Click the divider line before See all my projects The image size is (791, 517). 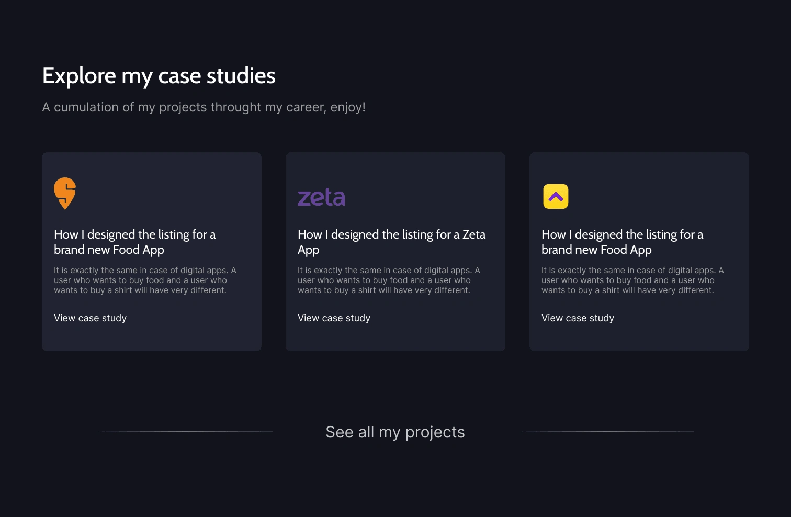tap(187, 432)
